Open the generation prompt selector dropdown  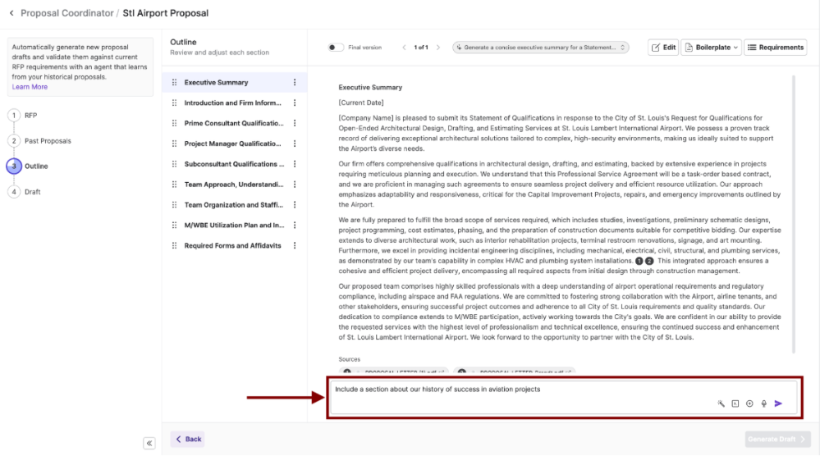541,48
